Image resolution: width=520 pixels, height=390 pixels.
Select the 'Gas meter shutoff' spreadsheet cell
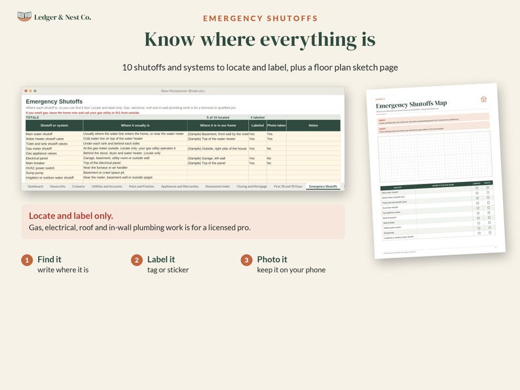[54, 149]
